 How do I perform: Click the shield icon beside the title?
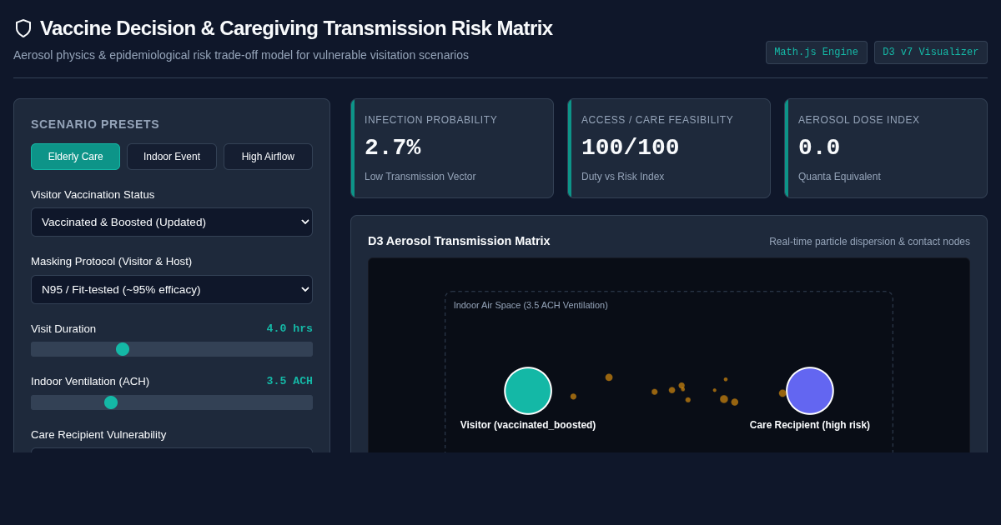point(23,28)
